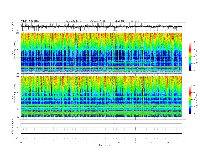Click the "8" minute tick label on the time axis
This screenshot has width=208, height=160.
click(152, 142)
